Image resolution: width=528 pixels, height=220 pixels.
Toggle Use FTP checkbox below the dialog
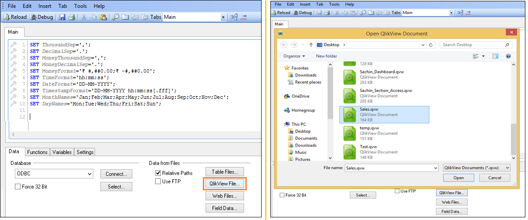point(397,191)
